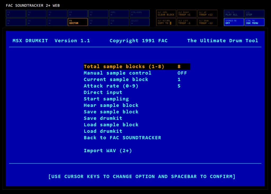Select the Current sample block option
This screenshot has height=194, width=271.
(x=132, y=80)
